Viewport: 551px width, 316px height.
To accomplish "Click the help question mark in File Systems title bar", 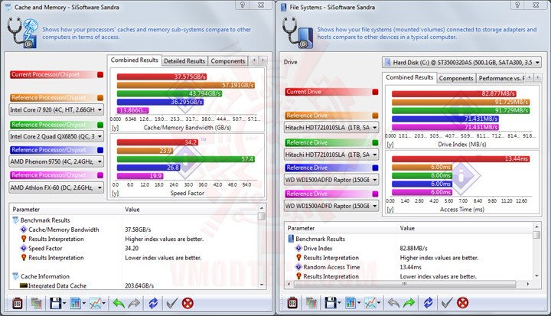I will [x=517, y=5].
